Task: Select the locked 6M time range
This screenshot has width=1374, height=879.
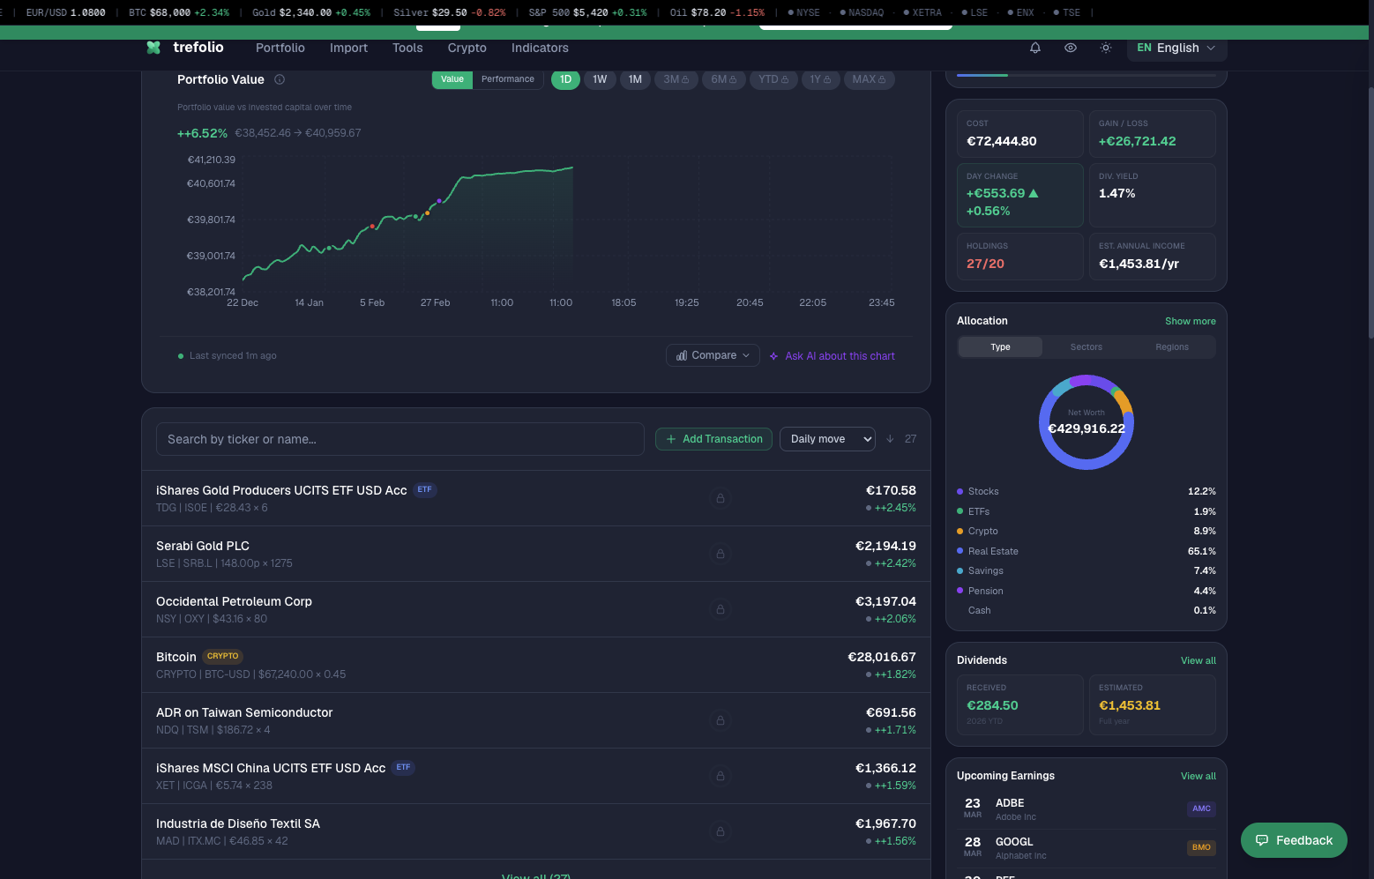Action: (724, 79)
